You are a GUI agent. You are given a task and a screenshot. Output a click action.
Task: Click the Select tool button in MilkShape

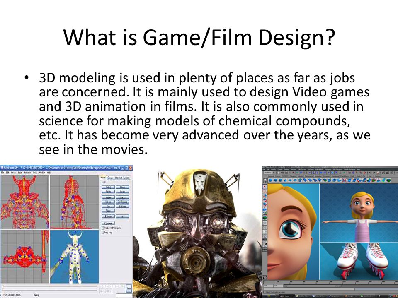click(x=108, y=187)
